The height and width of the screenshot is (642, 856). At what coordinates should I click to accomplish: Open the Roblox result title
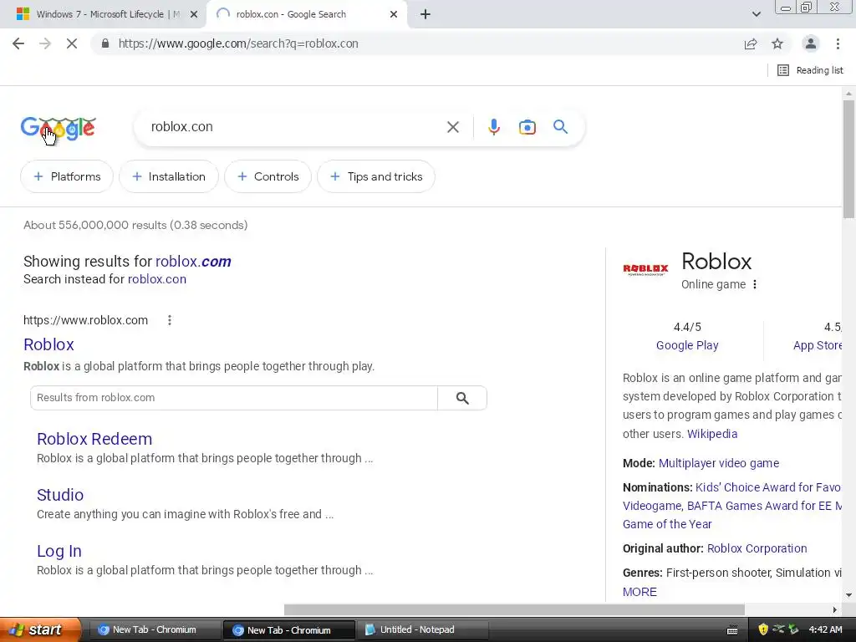pyautogui.click(x=48, y=344)
